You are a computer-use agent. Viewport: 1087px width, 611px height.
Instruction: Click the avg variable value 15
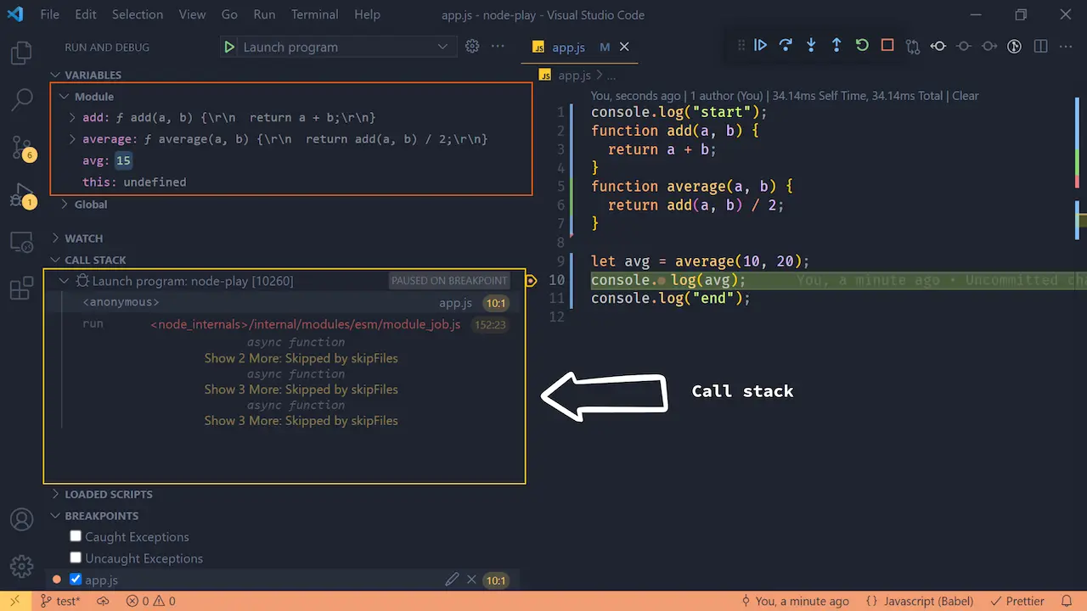click(124, 160)
